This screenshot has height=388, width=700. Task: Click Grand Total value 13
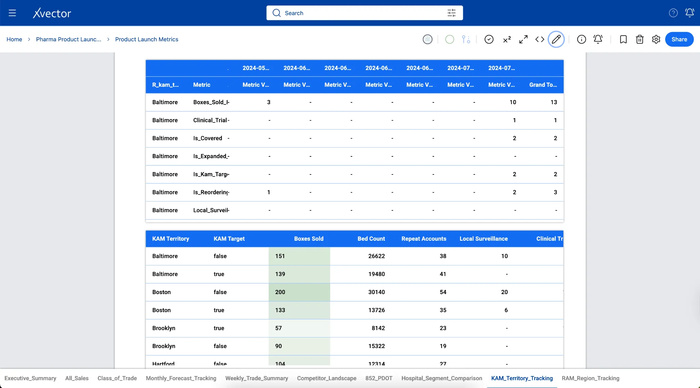point(554,102)
